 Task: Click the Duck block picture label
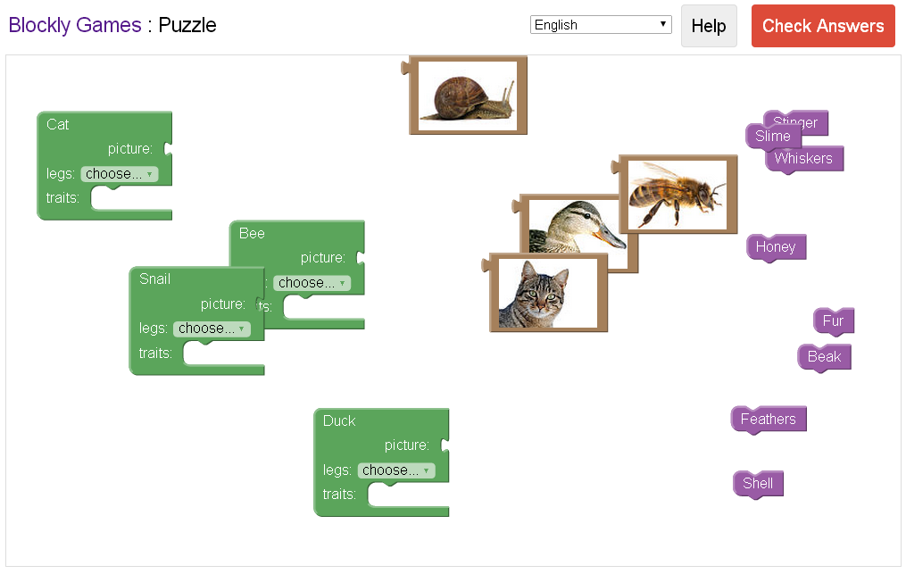[x=407, y=445]
